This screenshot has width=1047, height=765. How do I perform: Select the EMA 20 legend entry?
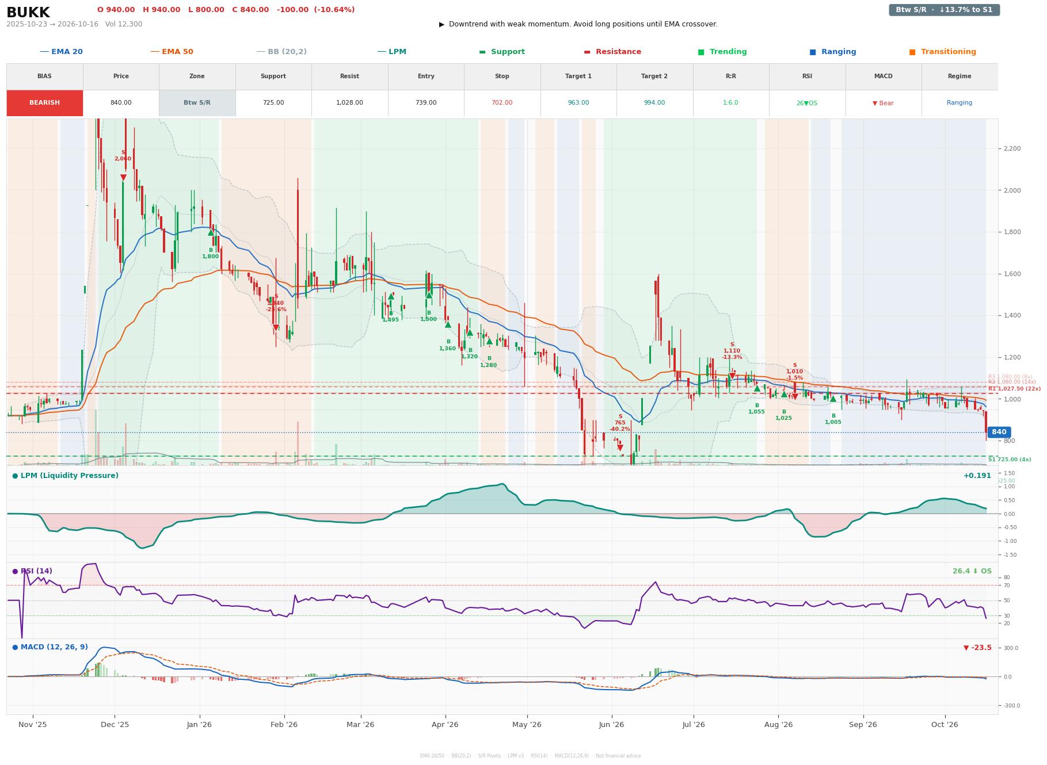click(x=61, y=52)
